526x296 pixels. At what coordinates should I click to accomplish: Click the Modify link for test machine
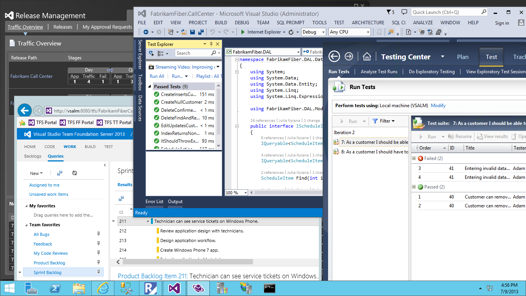point(438,106)
